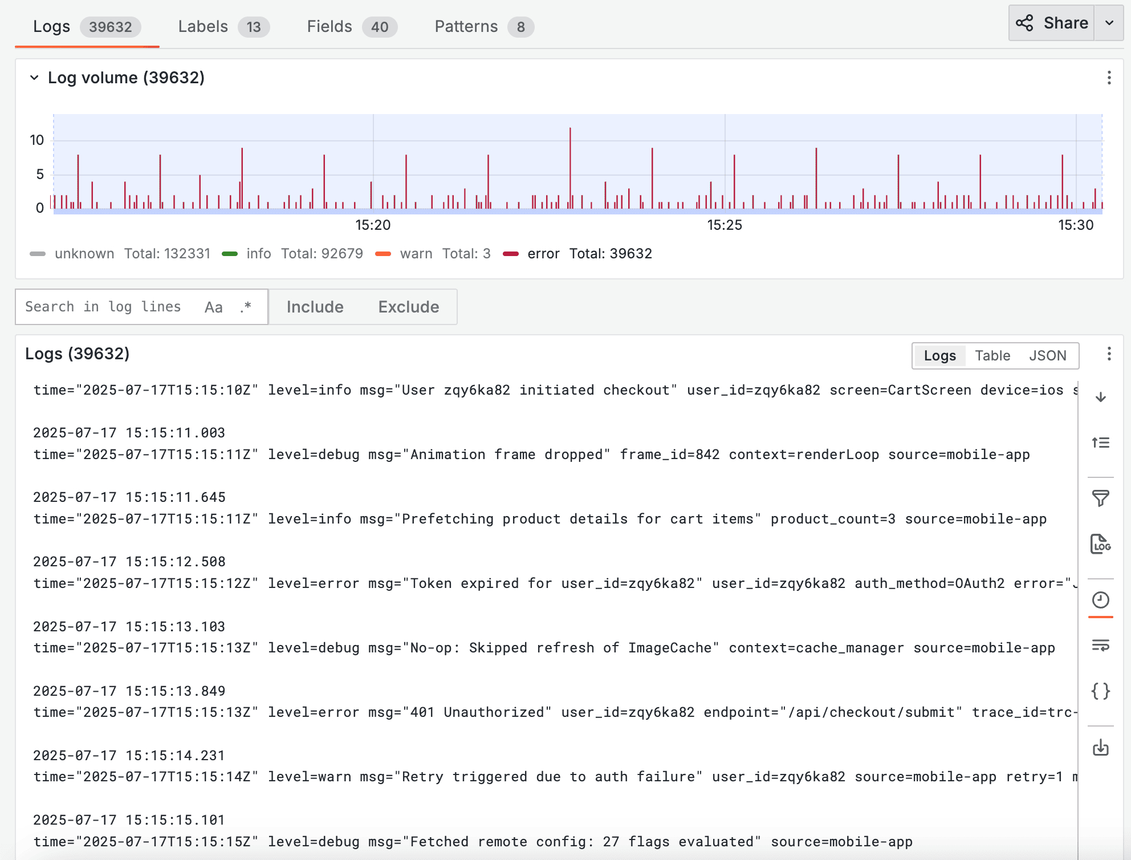Toggle the regex .* search option
1131x860 pixels.
(246, 307)
